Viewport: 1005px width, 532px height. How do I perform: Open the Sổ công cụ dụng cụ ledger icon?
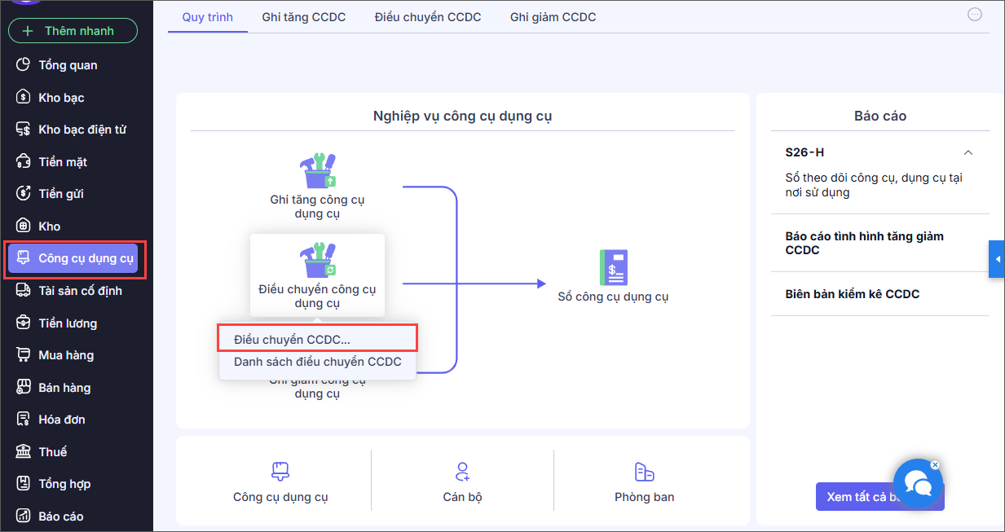[x=613, y=267]
